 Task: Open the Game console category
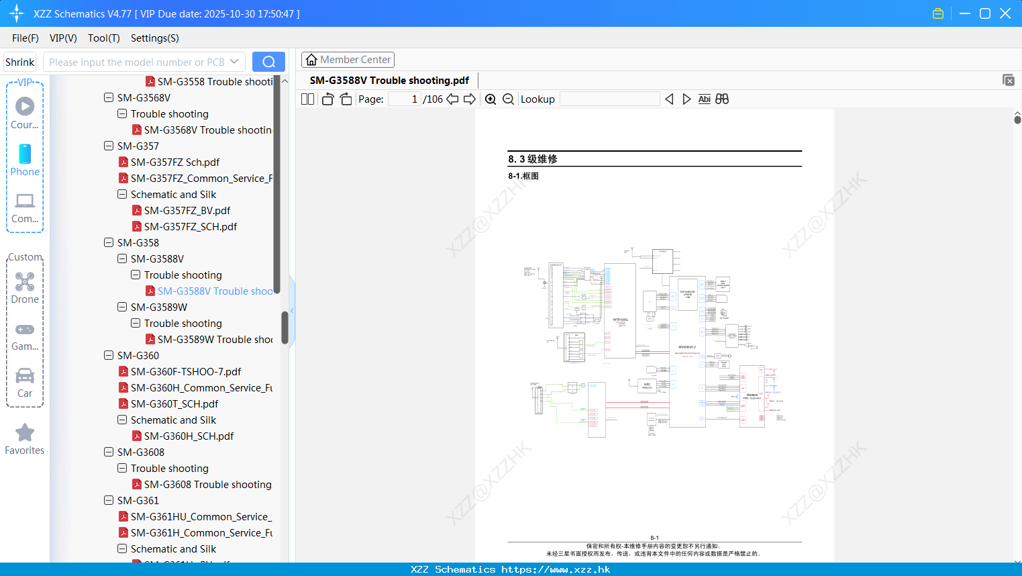coord(25,336)
